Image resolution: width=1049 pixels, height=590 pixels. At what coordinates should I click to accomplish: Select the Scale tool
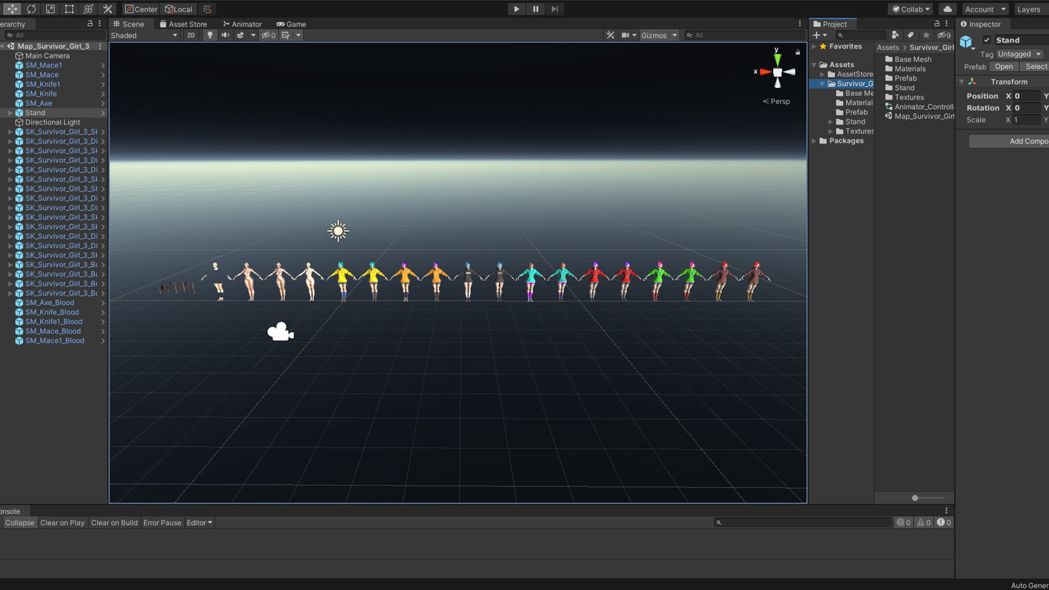(50, 9)
